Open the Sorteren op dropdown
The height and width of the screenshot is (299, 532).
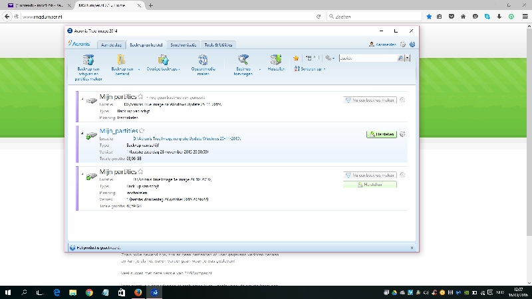[x=313, y=68]
